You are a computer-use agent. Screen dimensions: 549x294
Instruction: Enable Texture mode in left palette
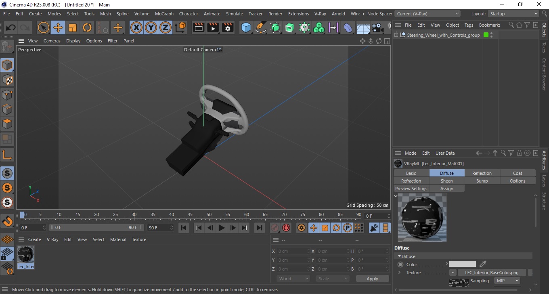click(x=7, y=80)
